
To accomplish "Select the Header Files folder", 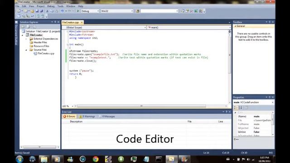I will point(40,42).
